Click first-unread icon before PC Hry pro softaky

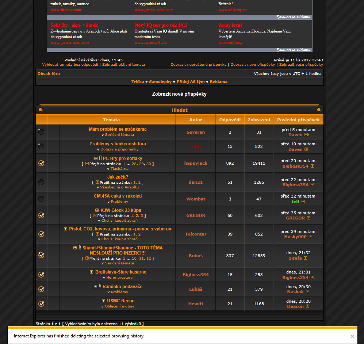96,158
